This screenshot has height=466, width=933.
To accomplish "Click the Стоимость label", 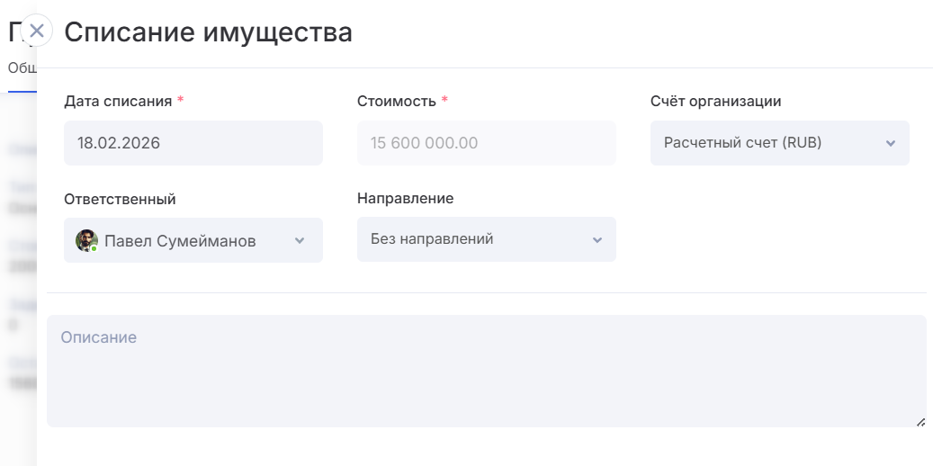I will coord(397,101).
